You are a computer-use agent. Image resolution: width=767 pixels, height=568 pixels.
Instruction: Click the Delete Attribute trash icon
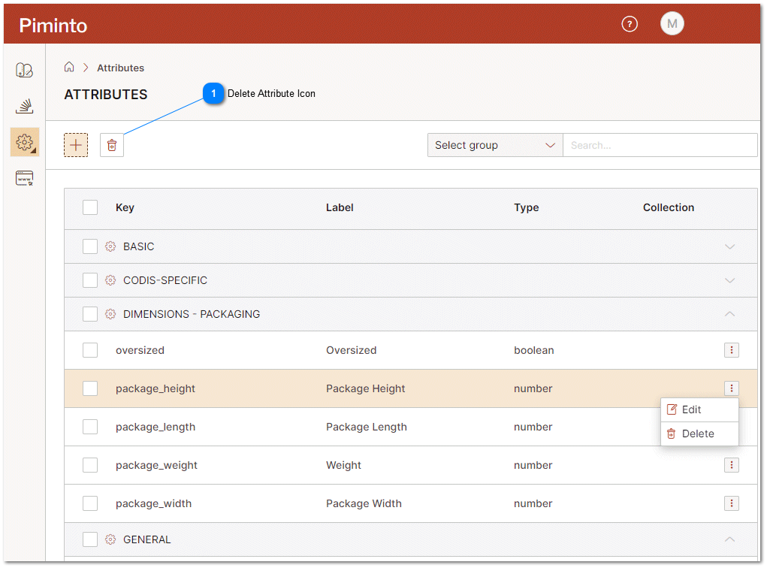111,145
